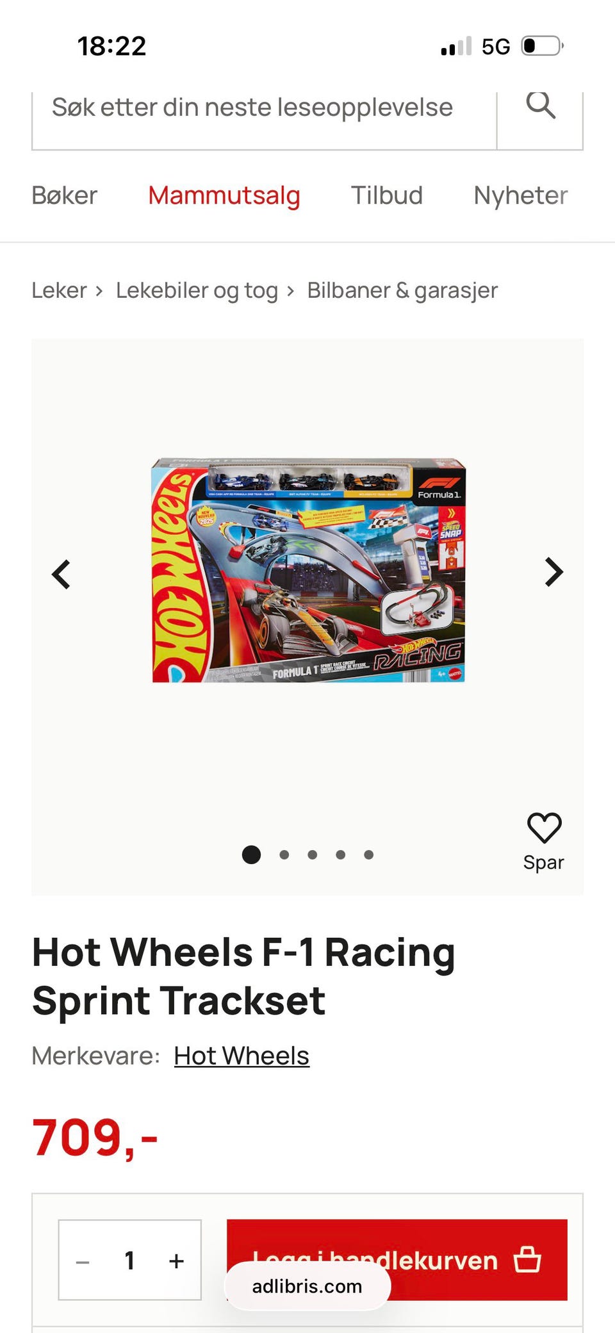This screenshot has height=1333, width=615.
Task: Increase quantity with plus button
Action: coord(177,1261)
